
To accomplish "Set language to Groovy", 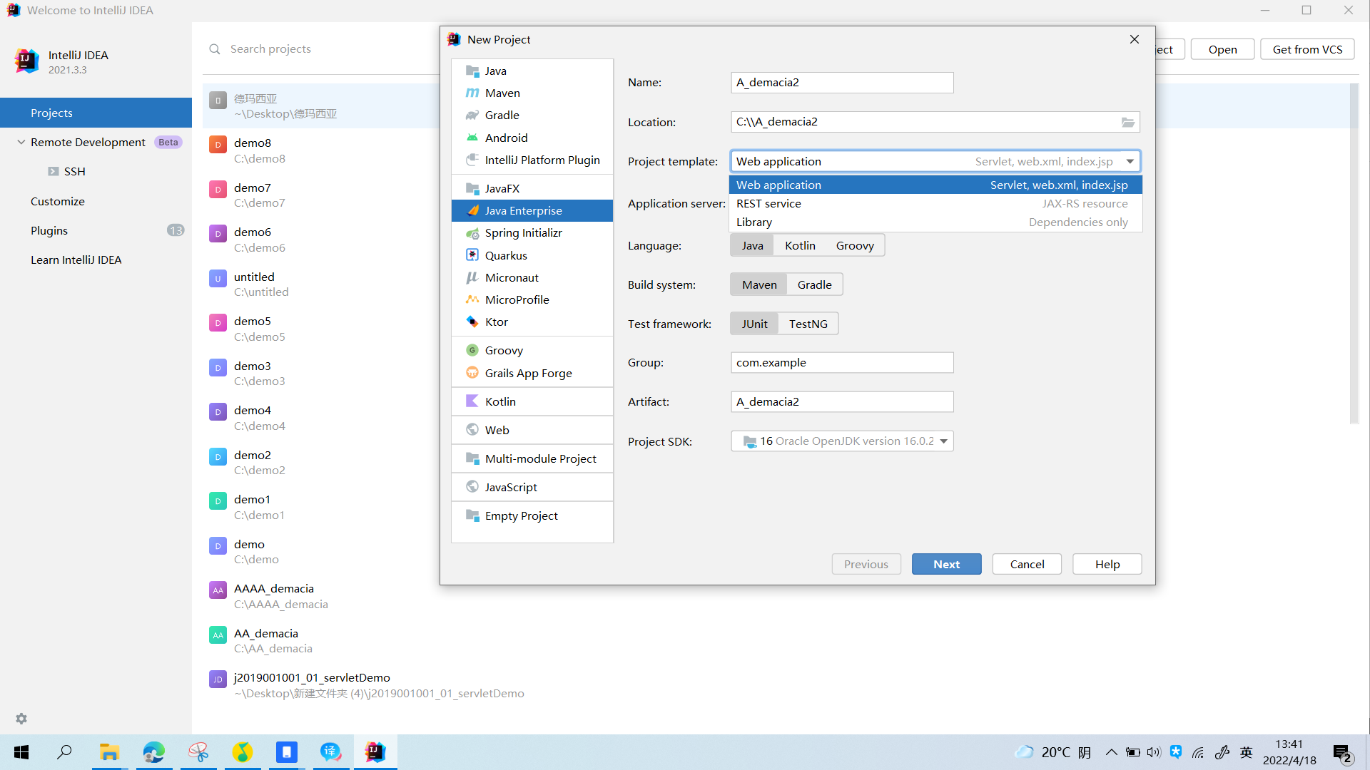I will (x=855, y=245).
